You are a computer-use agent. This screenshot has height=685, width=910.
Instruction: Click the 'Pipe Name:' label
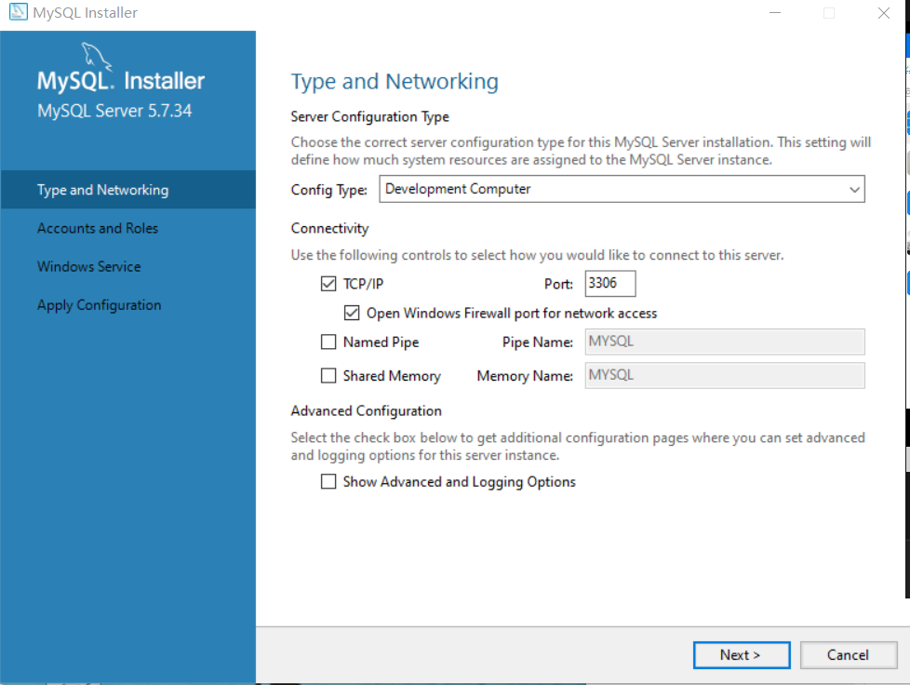(538, 342)
